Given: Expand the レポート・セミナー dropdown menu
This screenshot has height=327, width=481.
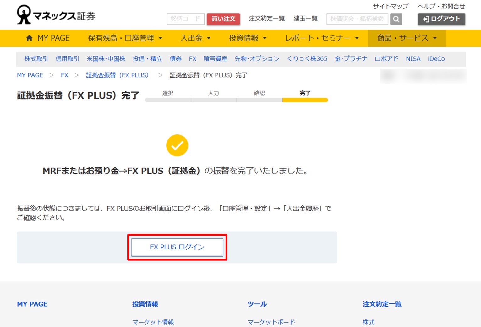Looking at the screenshot, I should (322, 38).
